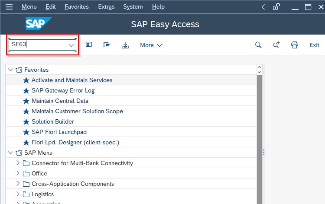Viewport: 325px width, 204px height.
Task: Open the transaction code history dropdown arrow
Action: [71, 45]
